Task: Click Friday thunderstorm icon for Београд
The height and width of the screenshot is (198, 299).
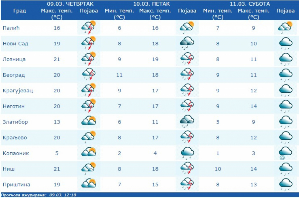Action: pyautogui.click(x=187, y=75)
